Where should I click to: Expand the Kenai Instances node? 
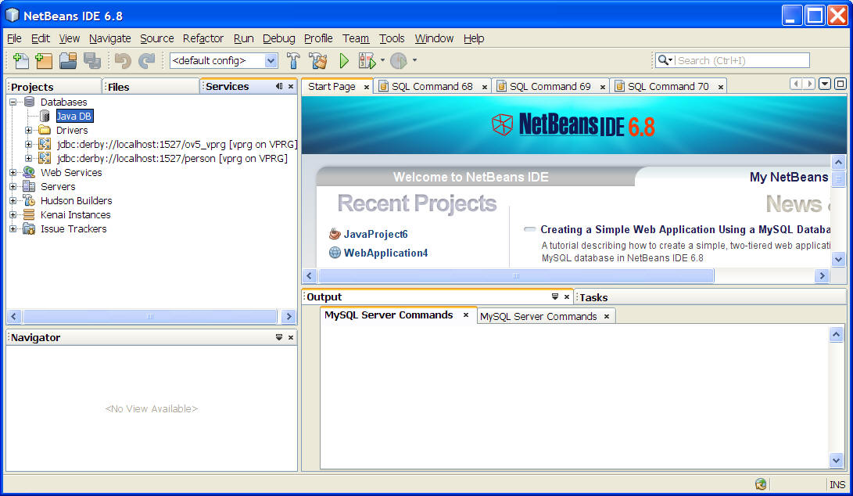pyautogui.click(x=13, y=215)
